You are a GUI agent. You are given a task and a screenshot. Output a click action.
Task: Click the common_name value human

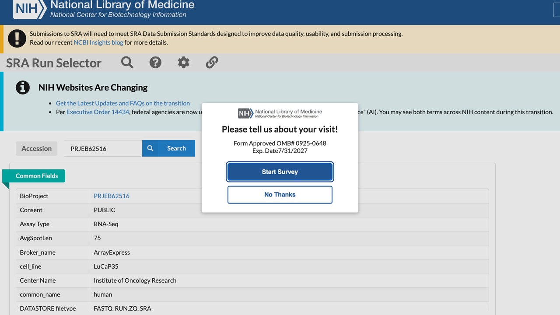point(103,294)
